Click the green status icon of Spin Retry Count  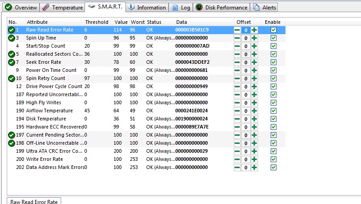coord(11,79)
